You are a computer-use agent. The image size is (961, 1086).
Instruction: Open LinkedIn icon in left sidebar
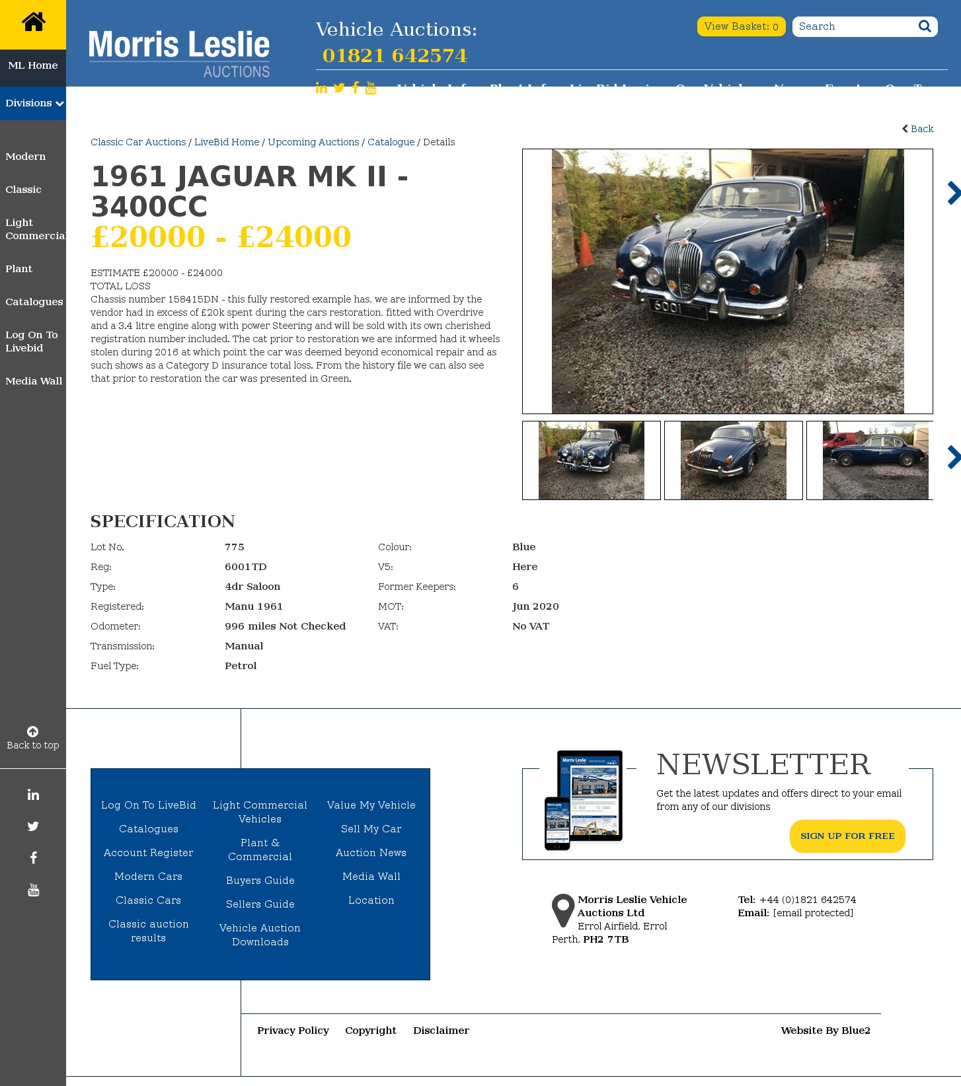tap(33, 795)
